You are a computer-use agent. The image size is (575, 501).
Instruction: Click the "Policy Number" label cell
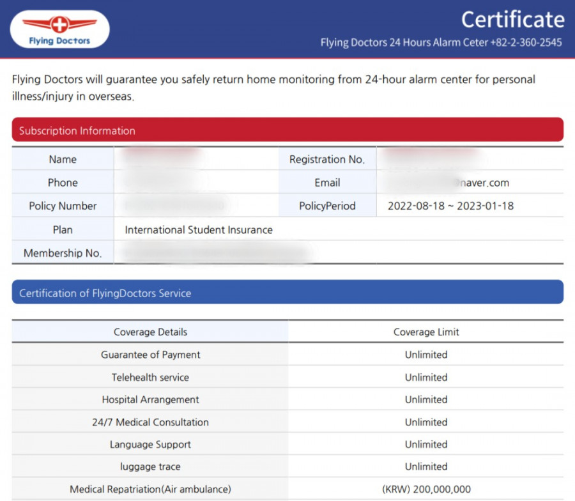pos(63,206)
